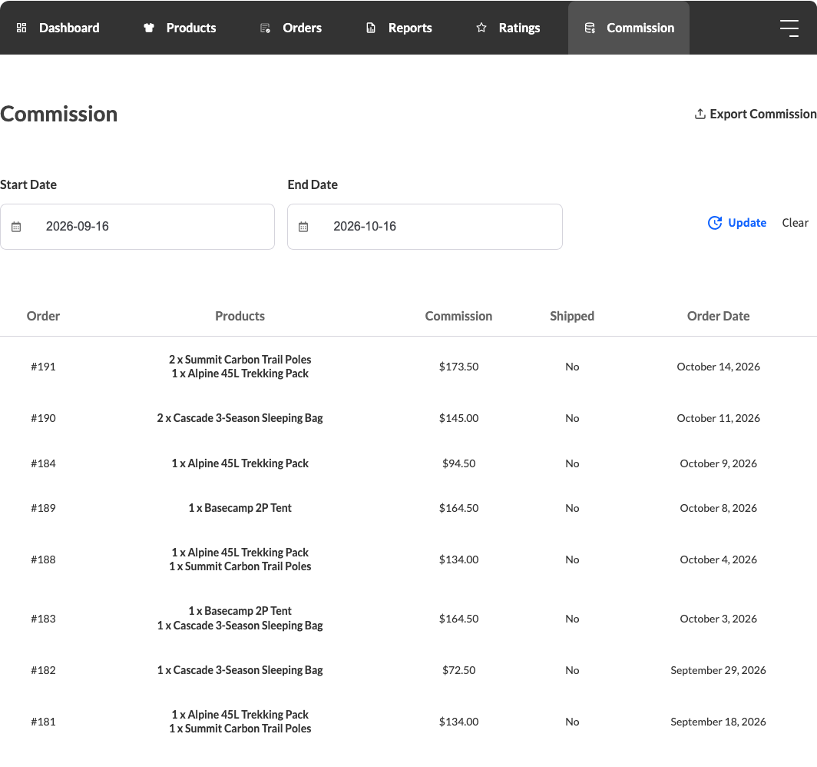Click the Commission page heading
The height and width of the screenshot is (767, 817).
[x=59, y=115]
